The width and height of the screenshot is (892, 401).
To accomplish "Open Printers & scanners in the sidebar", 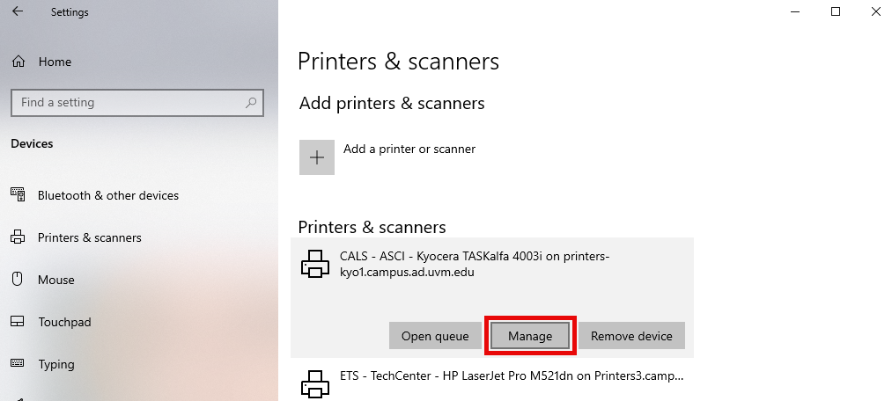I will pyautogui.click(x=89, y=237).
